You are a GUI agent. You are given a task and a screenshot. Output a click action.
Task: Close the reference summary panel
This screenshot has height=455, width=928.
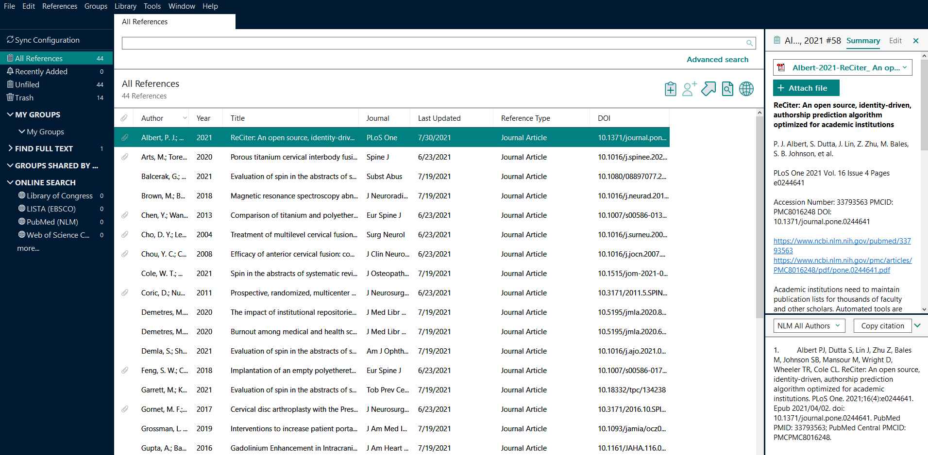click(x=915, y=41)
